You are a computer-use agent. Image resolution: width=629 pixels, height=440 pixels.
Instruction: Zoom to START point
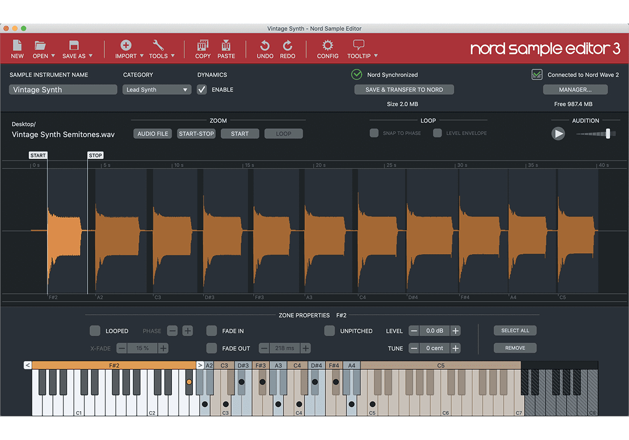point(240,134)
